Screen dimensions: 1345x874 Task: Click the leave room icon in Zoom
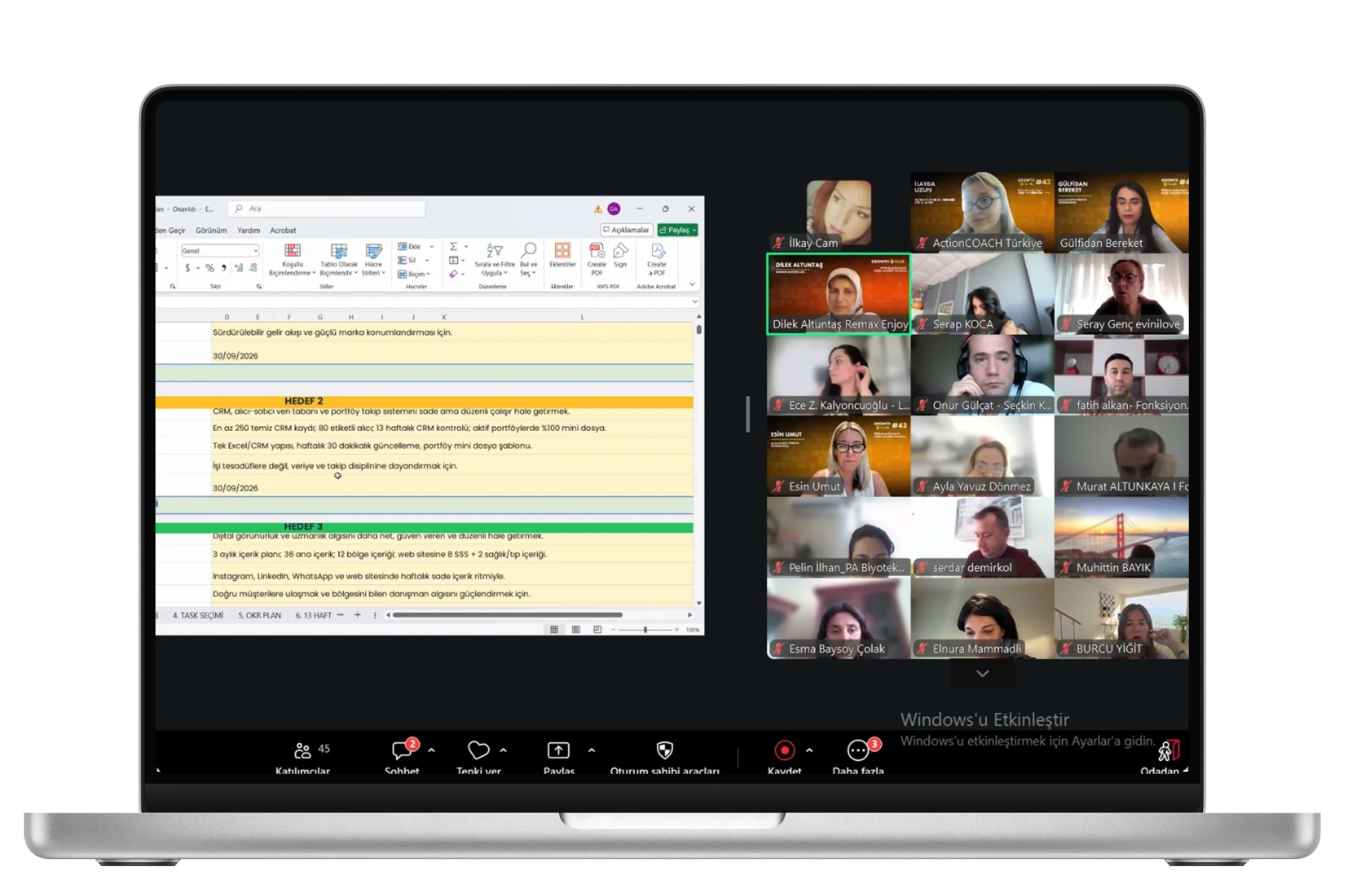(x=1168, y=751)
